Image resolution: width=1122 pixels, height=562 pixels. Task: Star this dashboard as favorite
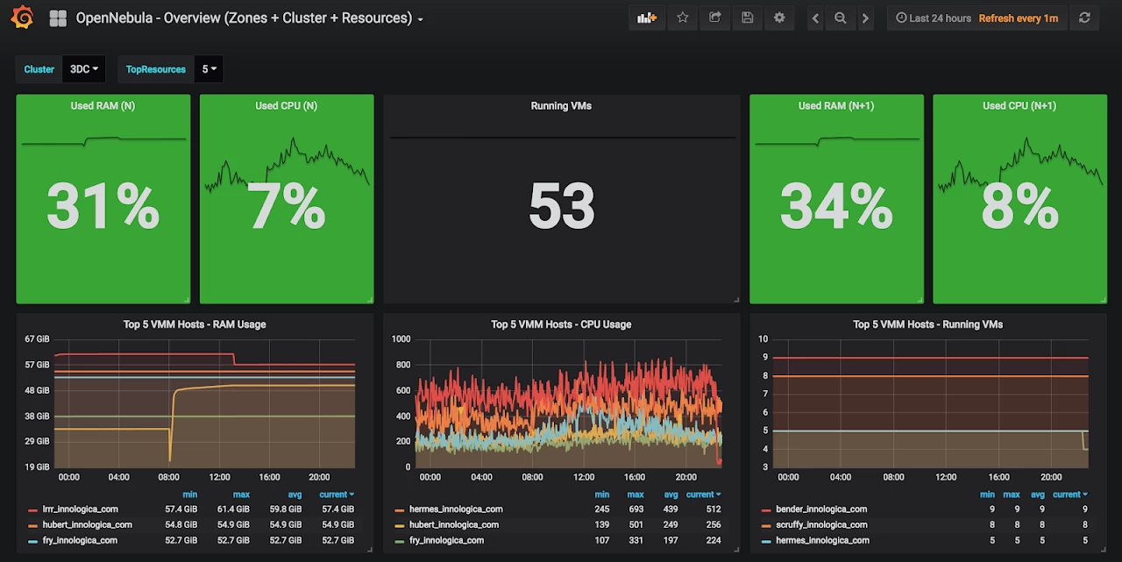click(x=683, y=18)
